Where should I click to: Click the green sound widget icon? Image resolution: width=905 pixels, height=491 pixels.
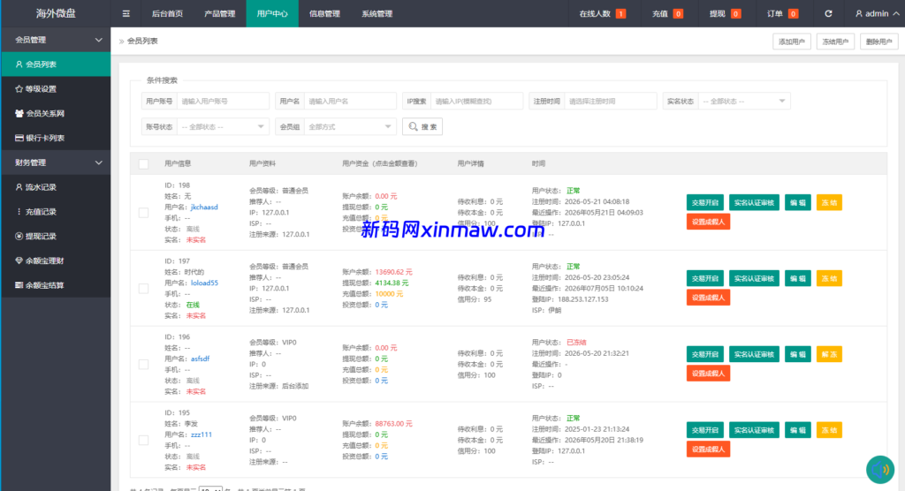click(x=880, y=470)
